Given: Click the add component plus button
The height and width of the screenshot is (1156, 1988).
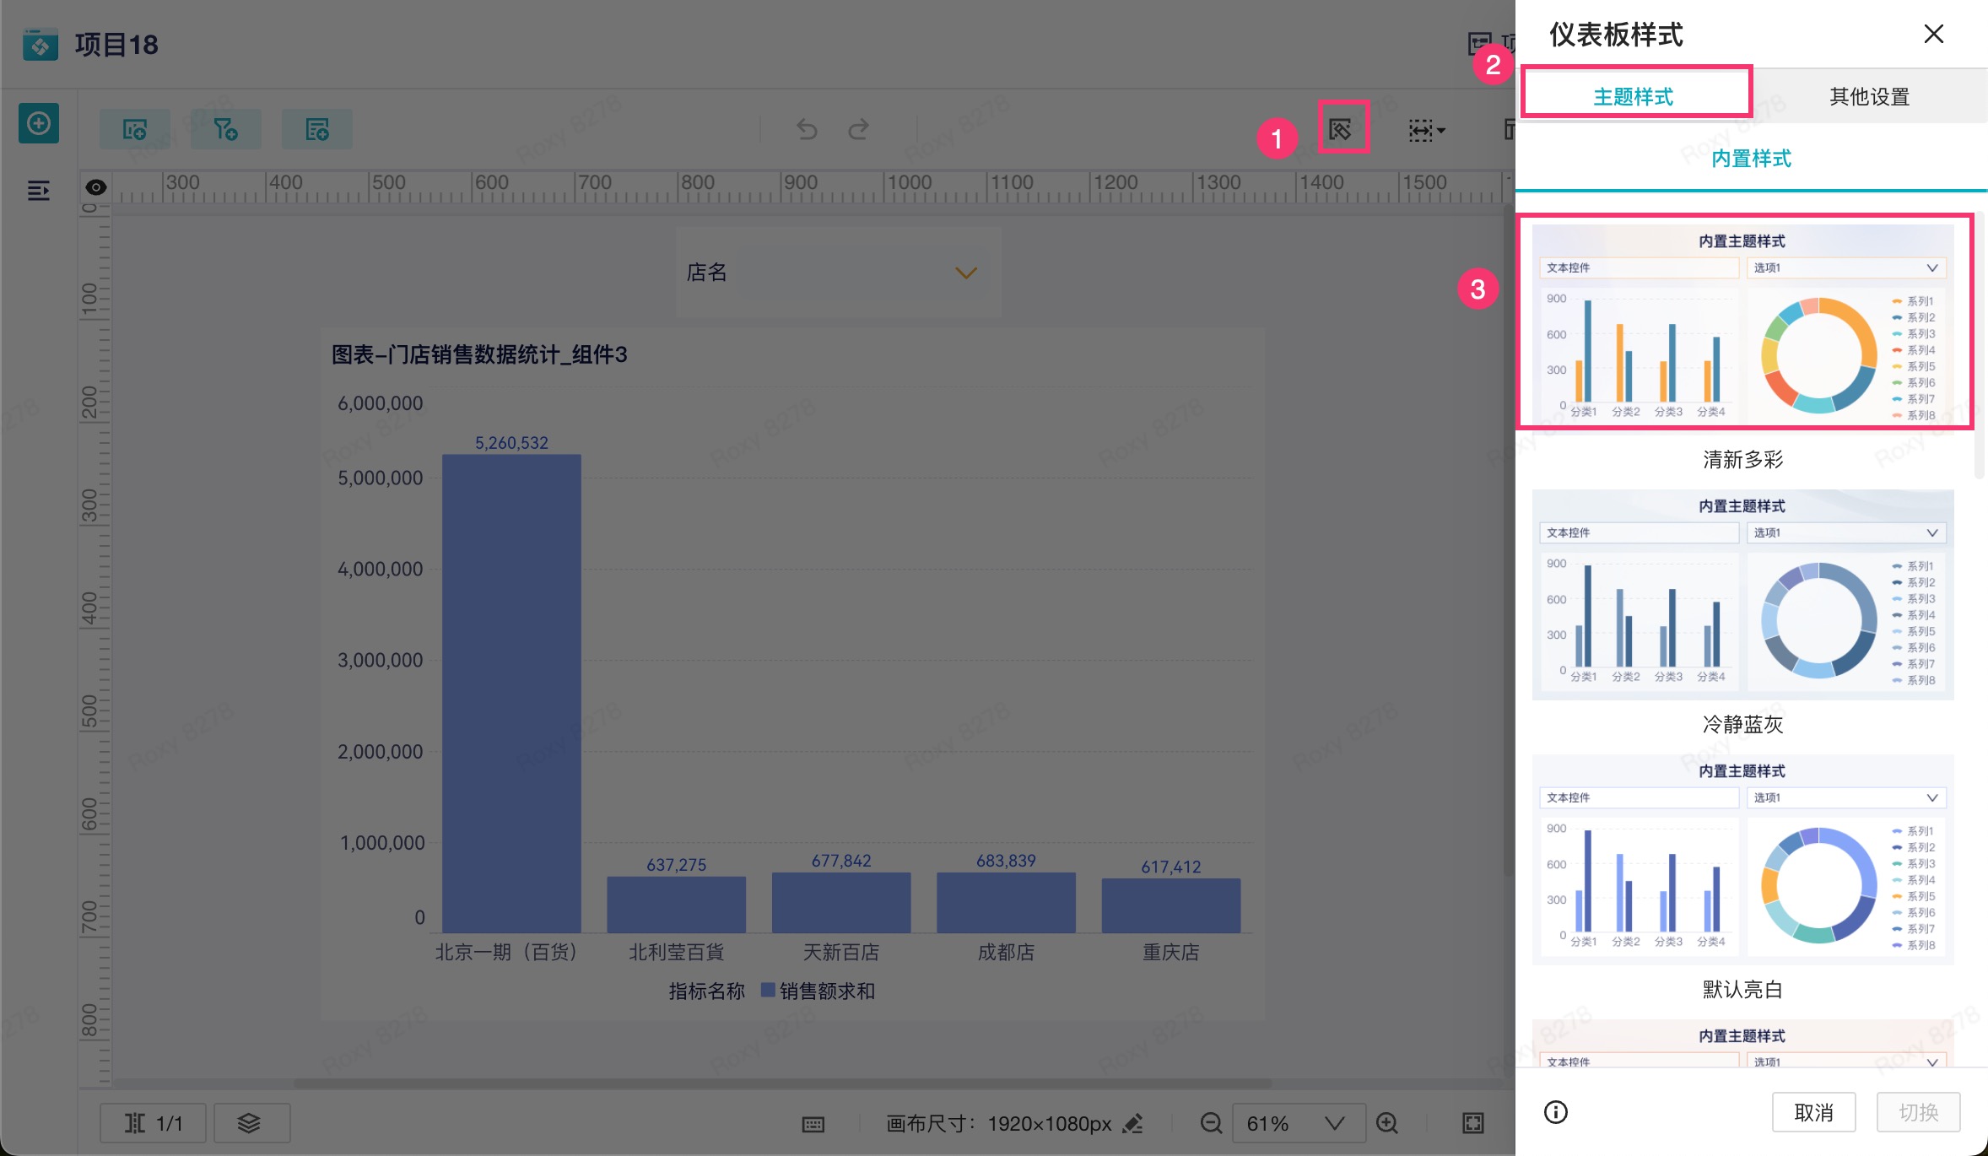Looking at the screenshot, I should (39, 124).
